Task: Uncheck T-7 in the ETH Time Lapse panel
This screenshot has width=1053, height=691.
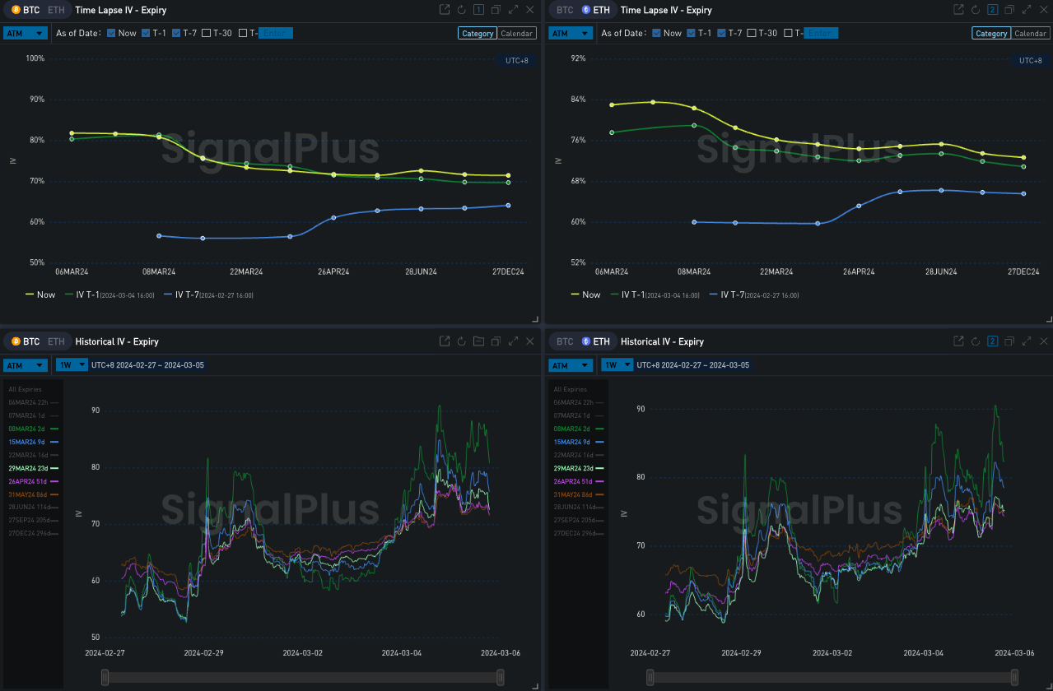Action: (722, 33)
